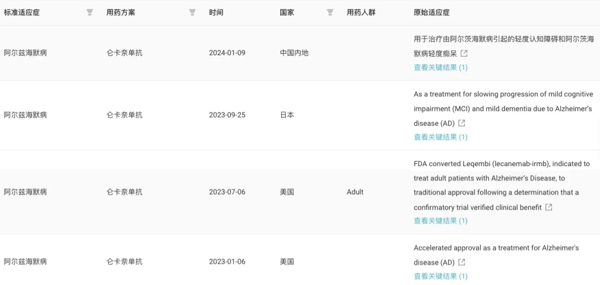Screen dimensions: 600x285
Task: Click the 2023-01-06 date cell
Action: click(x=227, y=262)
